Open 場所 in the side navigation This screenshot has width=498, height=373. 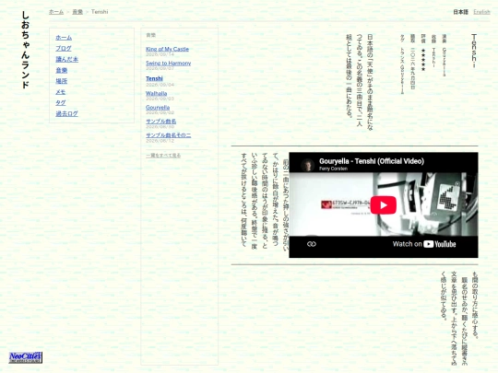click(x=62, y=81)
